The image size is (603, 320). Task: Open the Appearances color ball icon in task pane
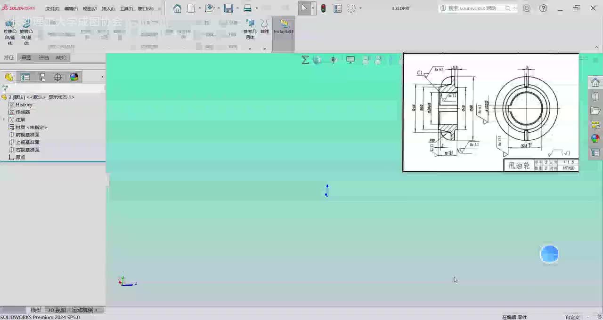[595, 139]
